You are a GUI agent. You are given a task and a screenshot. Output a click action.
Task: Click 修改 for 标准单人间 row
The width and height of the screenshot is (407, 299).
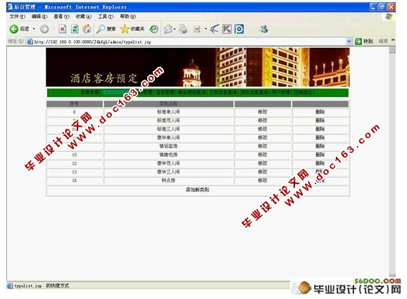pyautogui.click(x=263, y=112)
